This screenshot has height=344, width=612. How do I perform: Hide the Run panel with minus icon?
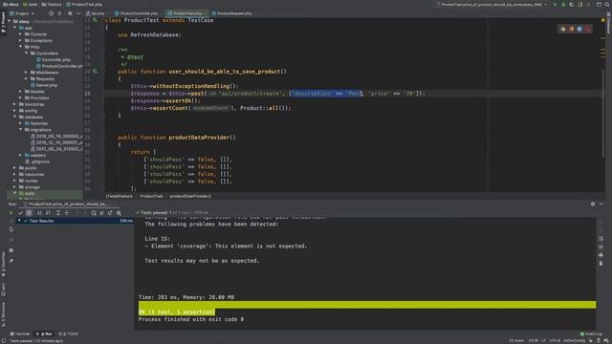pos(601,204)
